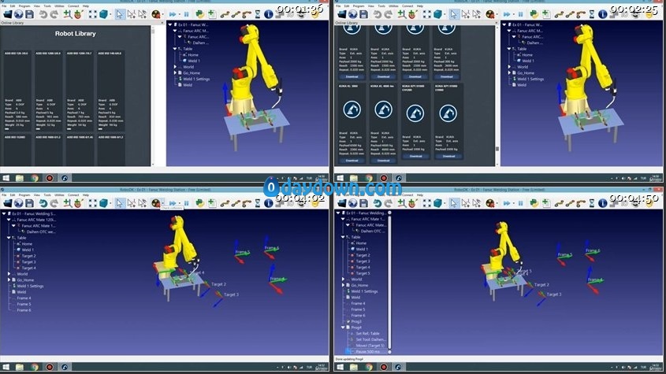Download button under KUKA KL 3000 card

352,161
